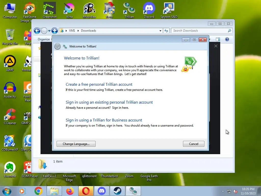Launch Krita from the desktop
The image size is (261, 196).
pyautogui.click(x=69, y=10)
